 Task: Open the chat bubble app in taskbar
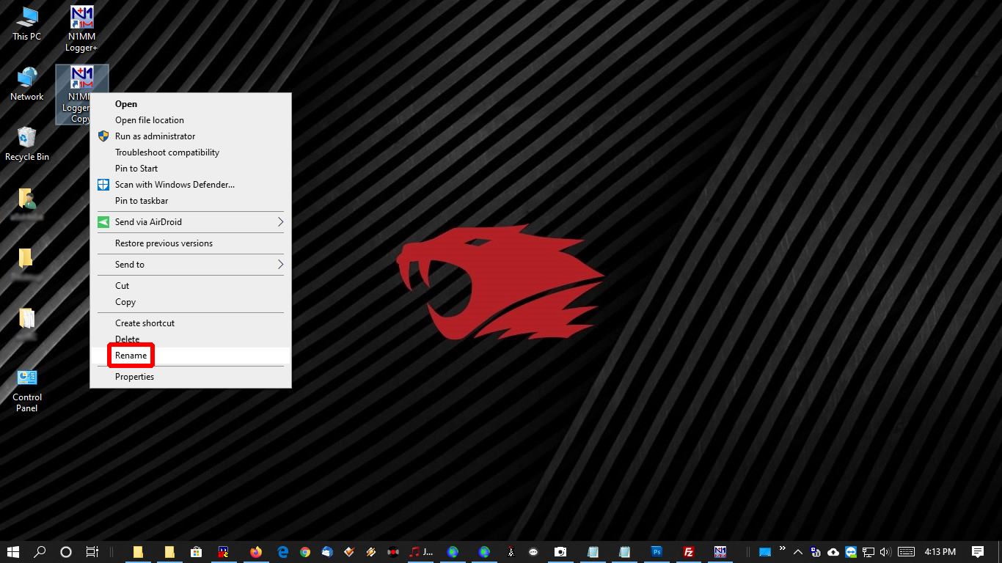pos(533,552)
